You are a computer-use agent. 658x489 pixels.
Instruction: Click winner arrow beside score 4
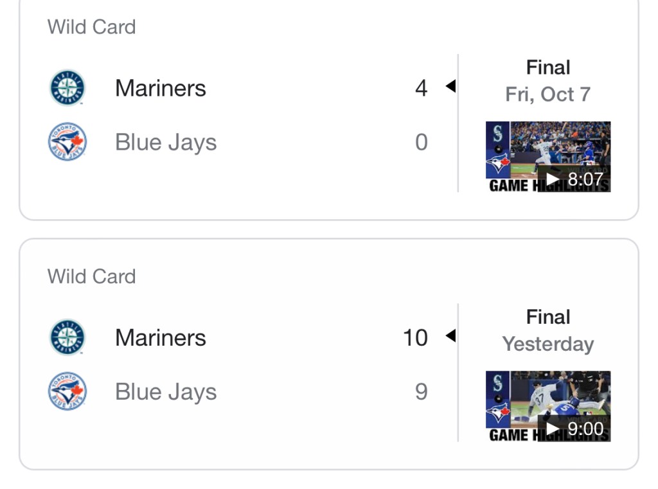[450, 86]
